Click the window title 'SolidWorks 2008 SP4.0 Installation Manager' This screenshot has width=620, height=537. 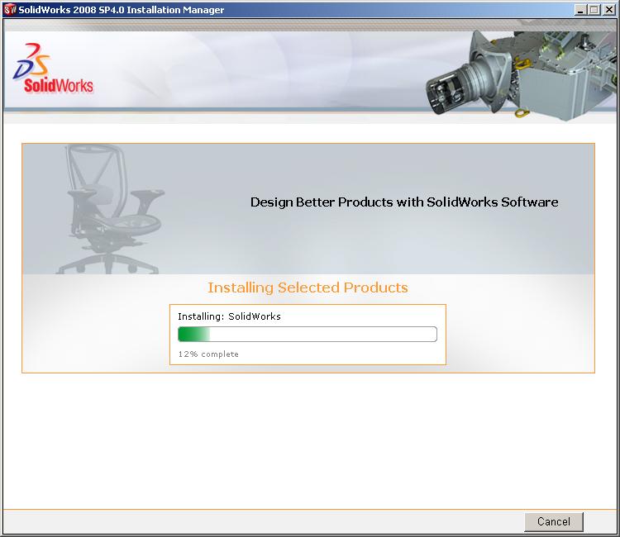(122, 10)
